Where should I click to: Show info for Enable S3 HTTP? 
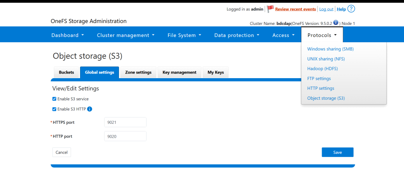pos(89,109)
